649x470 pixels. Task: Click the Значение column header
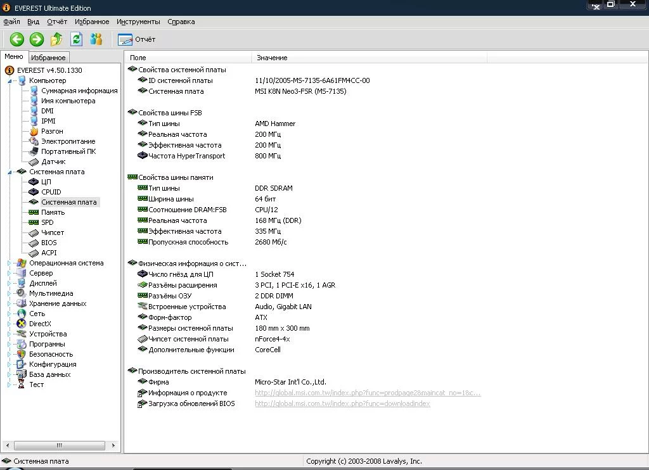tap(369, 58)
